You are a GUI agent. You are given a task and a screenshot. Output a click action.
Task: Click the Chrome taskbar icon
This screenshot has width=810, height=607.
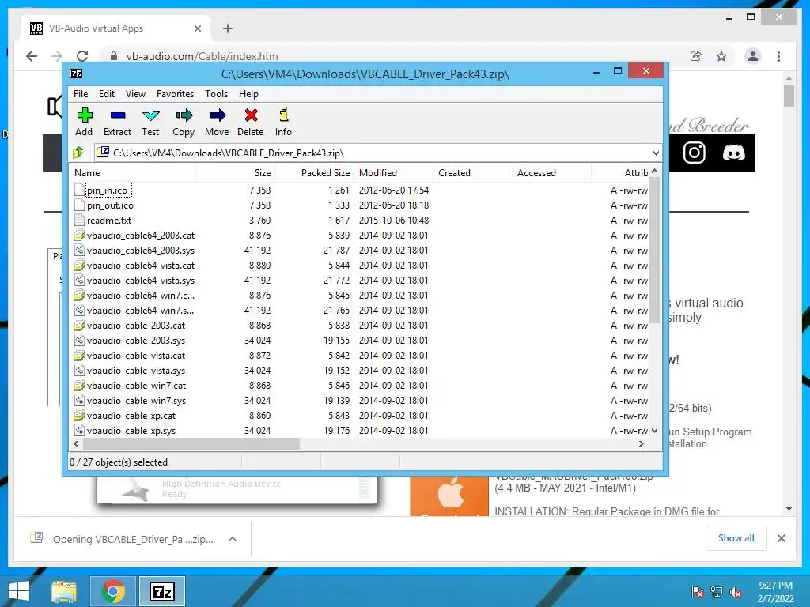(x=112, y=591)
